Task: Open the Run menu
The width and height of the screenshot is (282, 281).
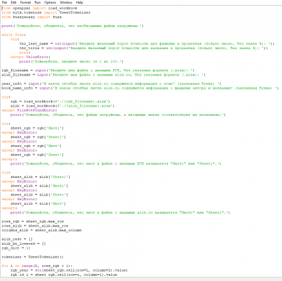Action: (x=38, y=2)
